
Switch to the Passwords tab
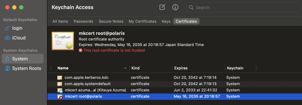point(83,21)
